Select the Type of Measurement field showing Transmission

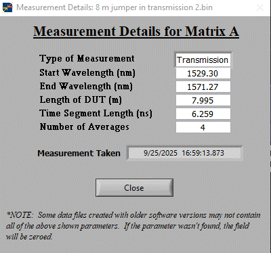[203, 60]
